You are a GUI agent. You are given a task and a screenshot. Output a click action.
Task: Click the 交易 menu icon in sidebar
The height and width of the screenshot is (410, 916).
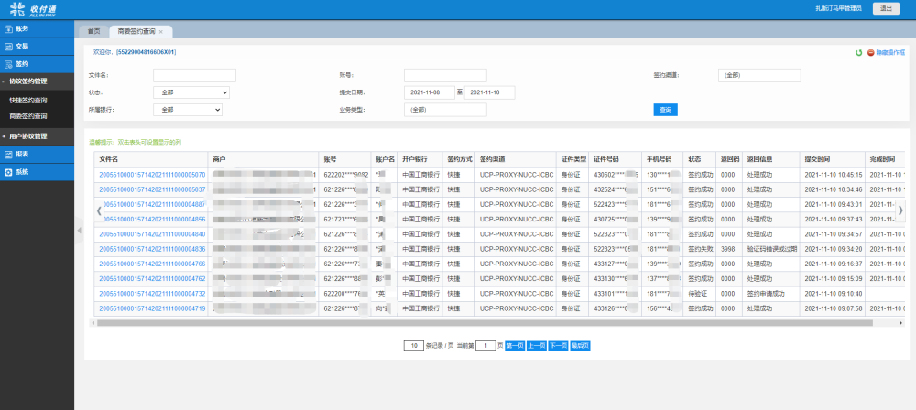(x=8, y=46)
